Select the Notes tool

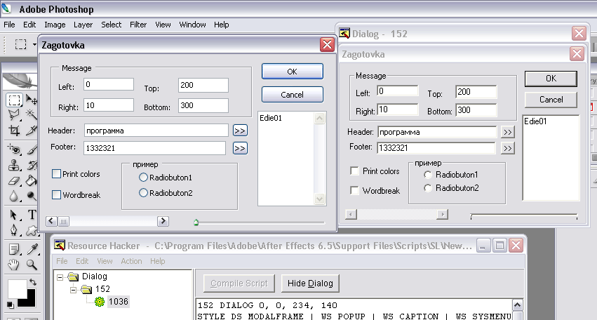[x=14, y=250]
